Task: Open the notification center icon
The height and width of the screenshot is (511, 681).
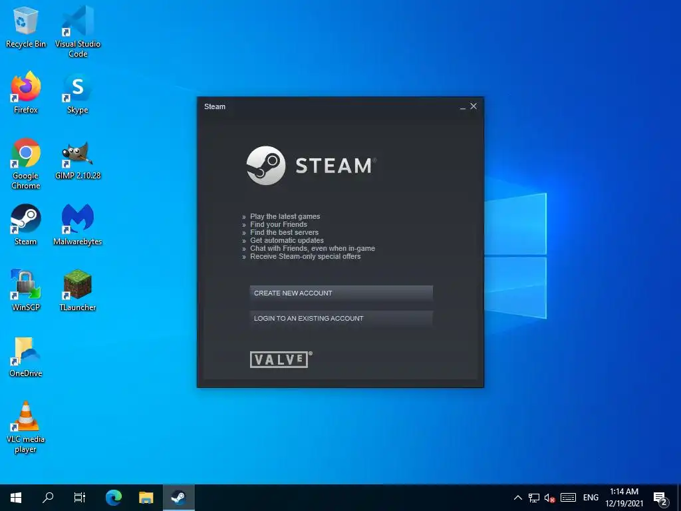Action: pyautogui.click(x=660, y=498)
